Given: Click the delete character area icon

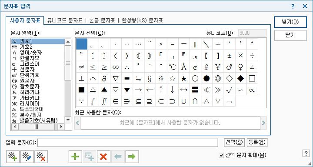Looking at the screenshot, I should pyautogui.click(x=41, y=157).
